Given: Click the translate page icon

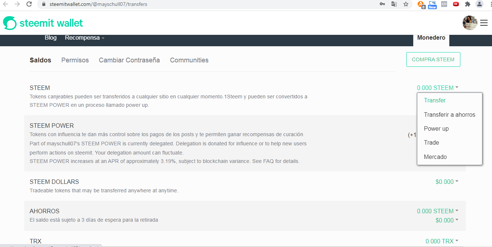Looking at the screenshot, I should (394, 4).
